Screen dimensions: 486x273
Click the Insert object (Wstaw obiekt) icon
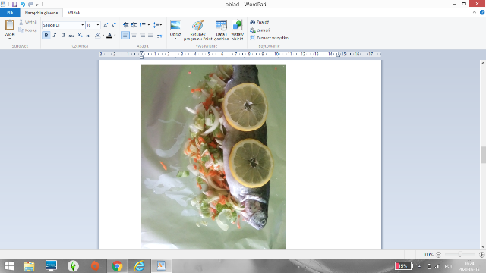(x=237, y=25)
